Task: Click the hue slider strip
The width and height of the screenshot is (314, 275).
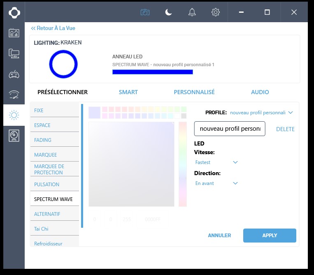Action: [183, 164]
